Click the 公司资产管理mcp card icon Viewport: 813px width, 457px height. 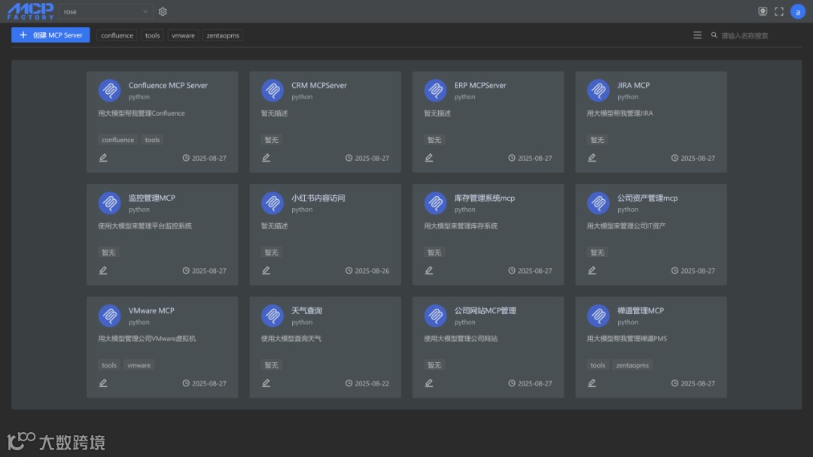598,203
